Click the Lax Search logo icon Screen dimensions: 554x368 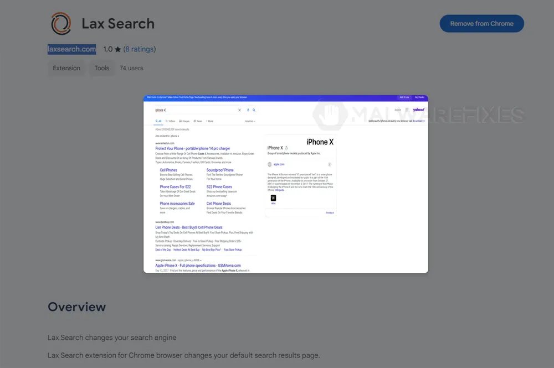(61, 24)
